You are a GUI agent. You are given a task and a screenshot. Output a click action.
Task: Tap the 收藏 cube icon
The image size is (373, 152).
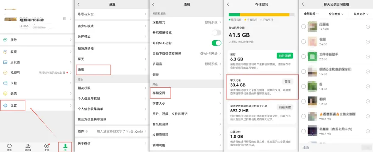[5, 52]
